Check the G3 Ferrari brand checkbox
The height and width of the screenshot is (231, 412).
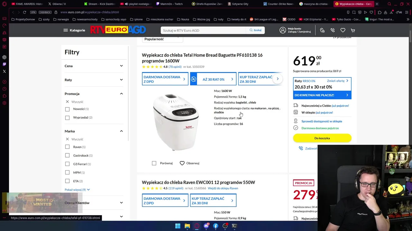click(67, 164)
